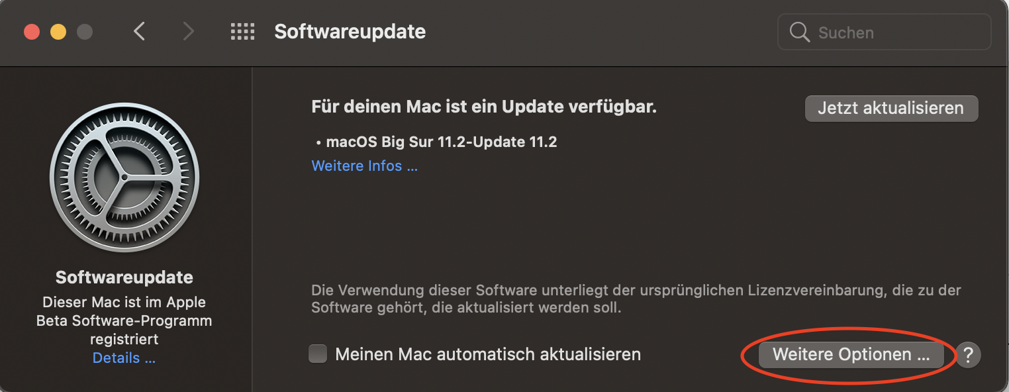Click the gray zoom window button
The width and height of the screenshot is (1009, 392).
[x=85, y=32]
